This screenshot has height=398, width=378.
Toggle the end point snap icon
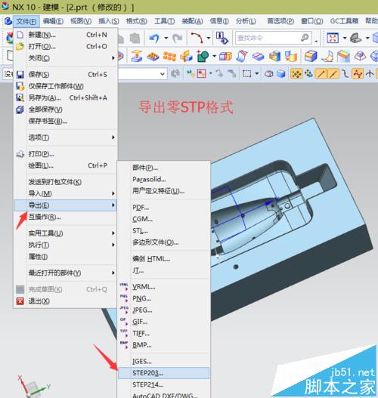pyautogui.click(x=321, y=74)
